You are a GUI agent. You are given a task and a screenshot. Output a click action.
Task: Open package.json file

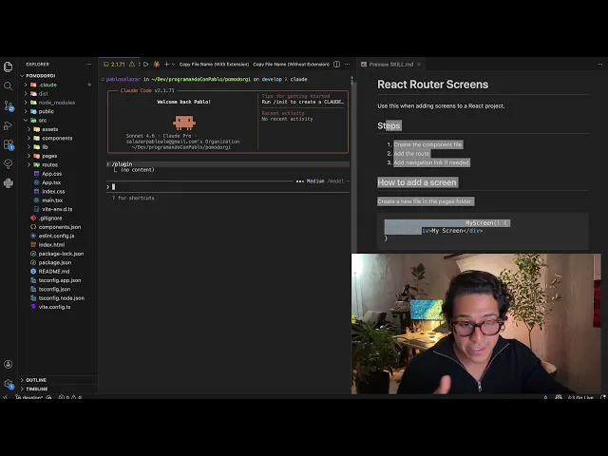(x=58, y=262)
